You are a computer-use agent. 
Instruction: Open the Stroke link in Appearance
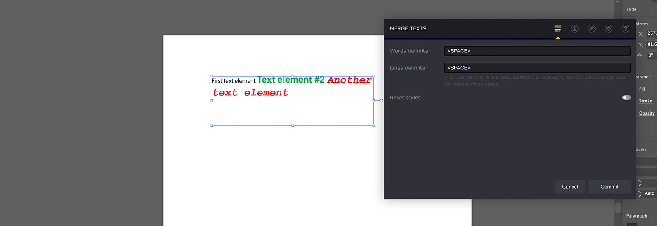(646, 101)
